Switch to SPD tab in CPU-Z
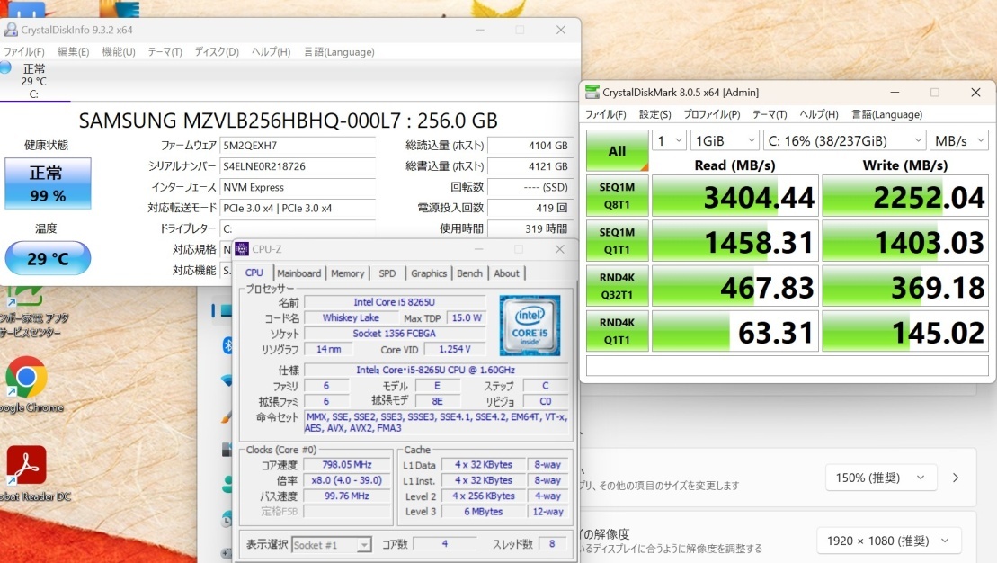The width and height of the screenshot is (997, 563). (x=387, y=273)
